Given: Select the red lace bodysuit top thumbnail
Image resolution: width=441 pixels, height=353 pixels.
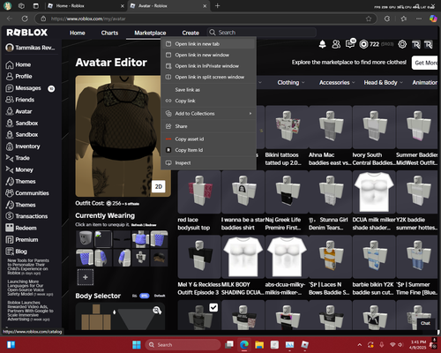Looking at the screenshot, I should 199,192.
